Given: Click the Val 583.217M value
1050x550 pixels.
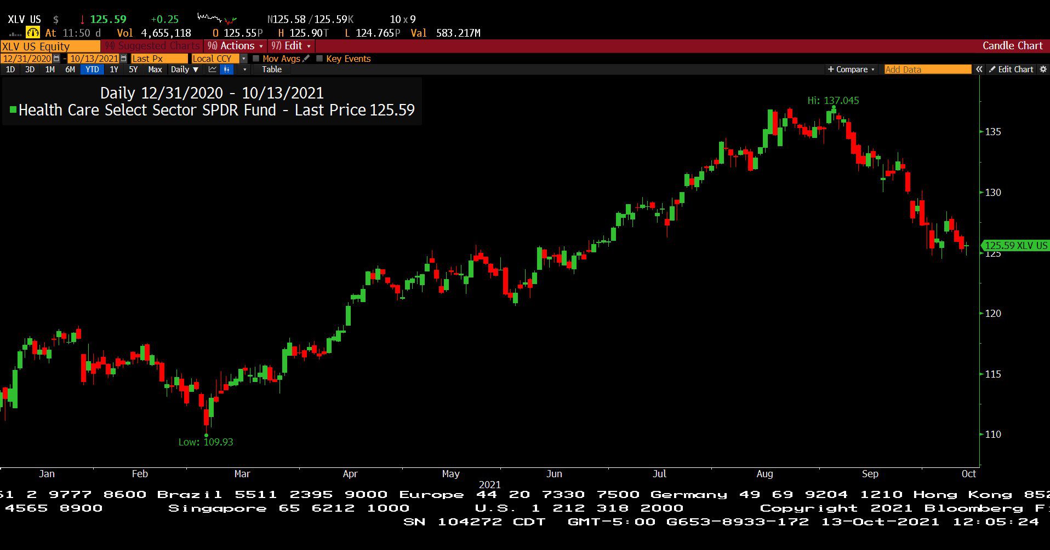Looking at the screenshot, I should pyautogui.click(x=446, y=33).
